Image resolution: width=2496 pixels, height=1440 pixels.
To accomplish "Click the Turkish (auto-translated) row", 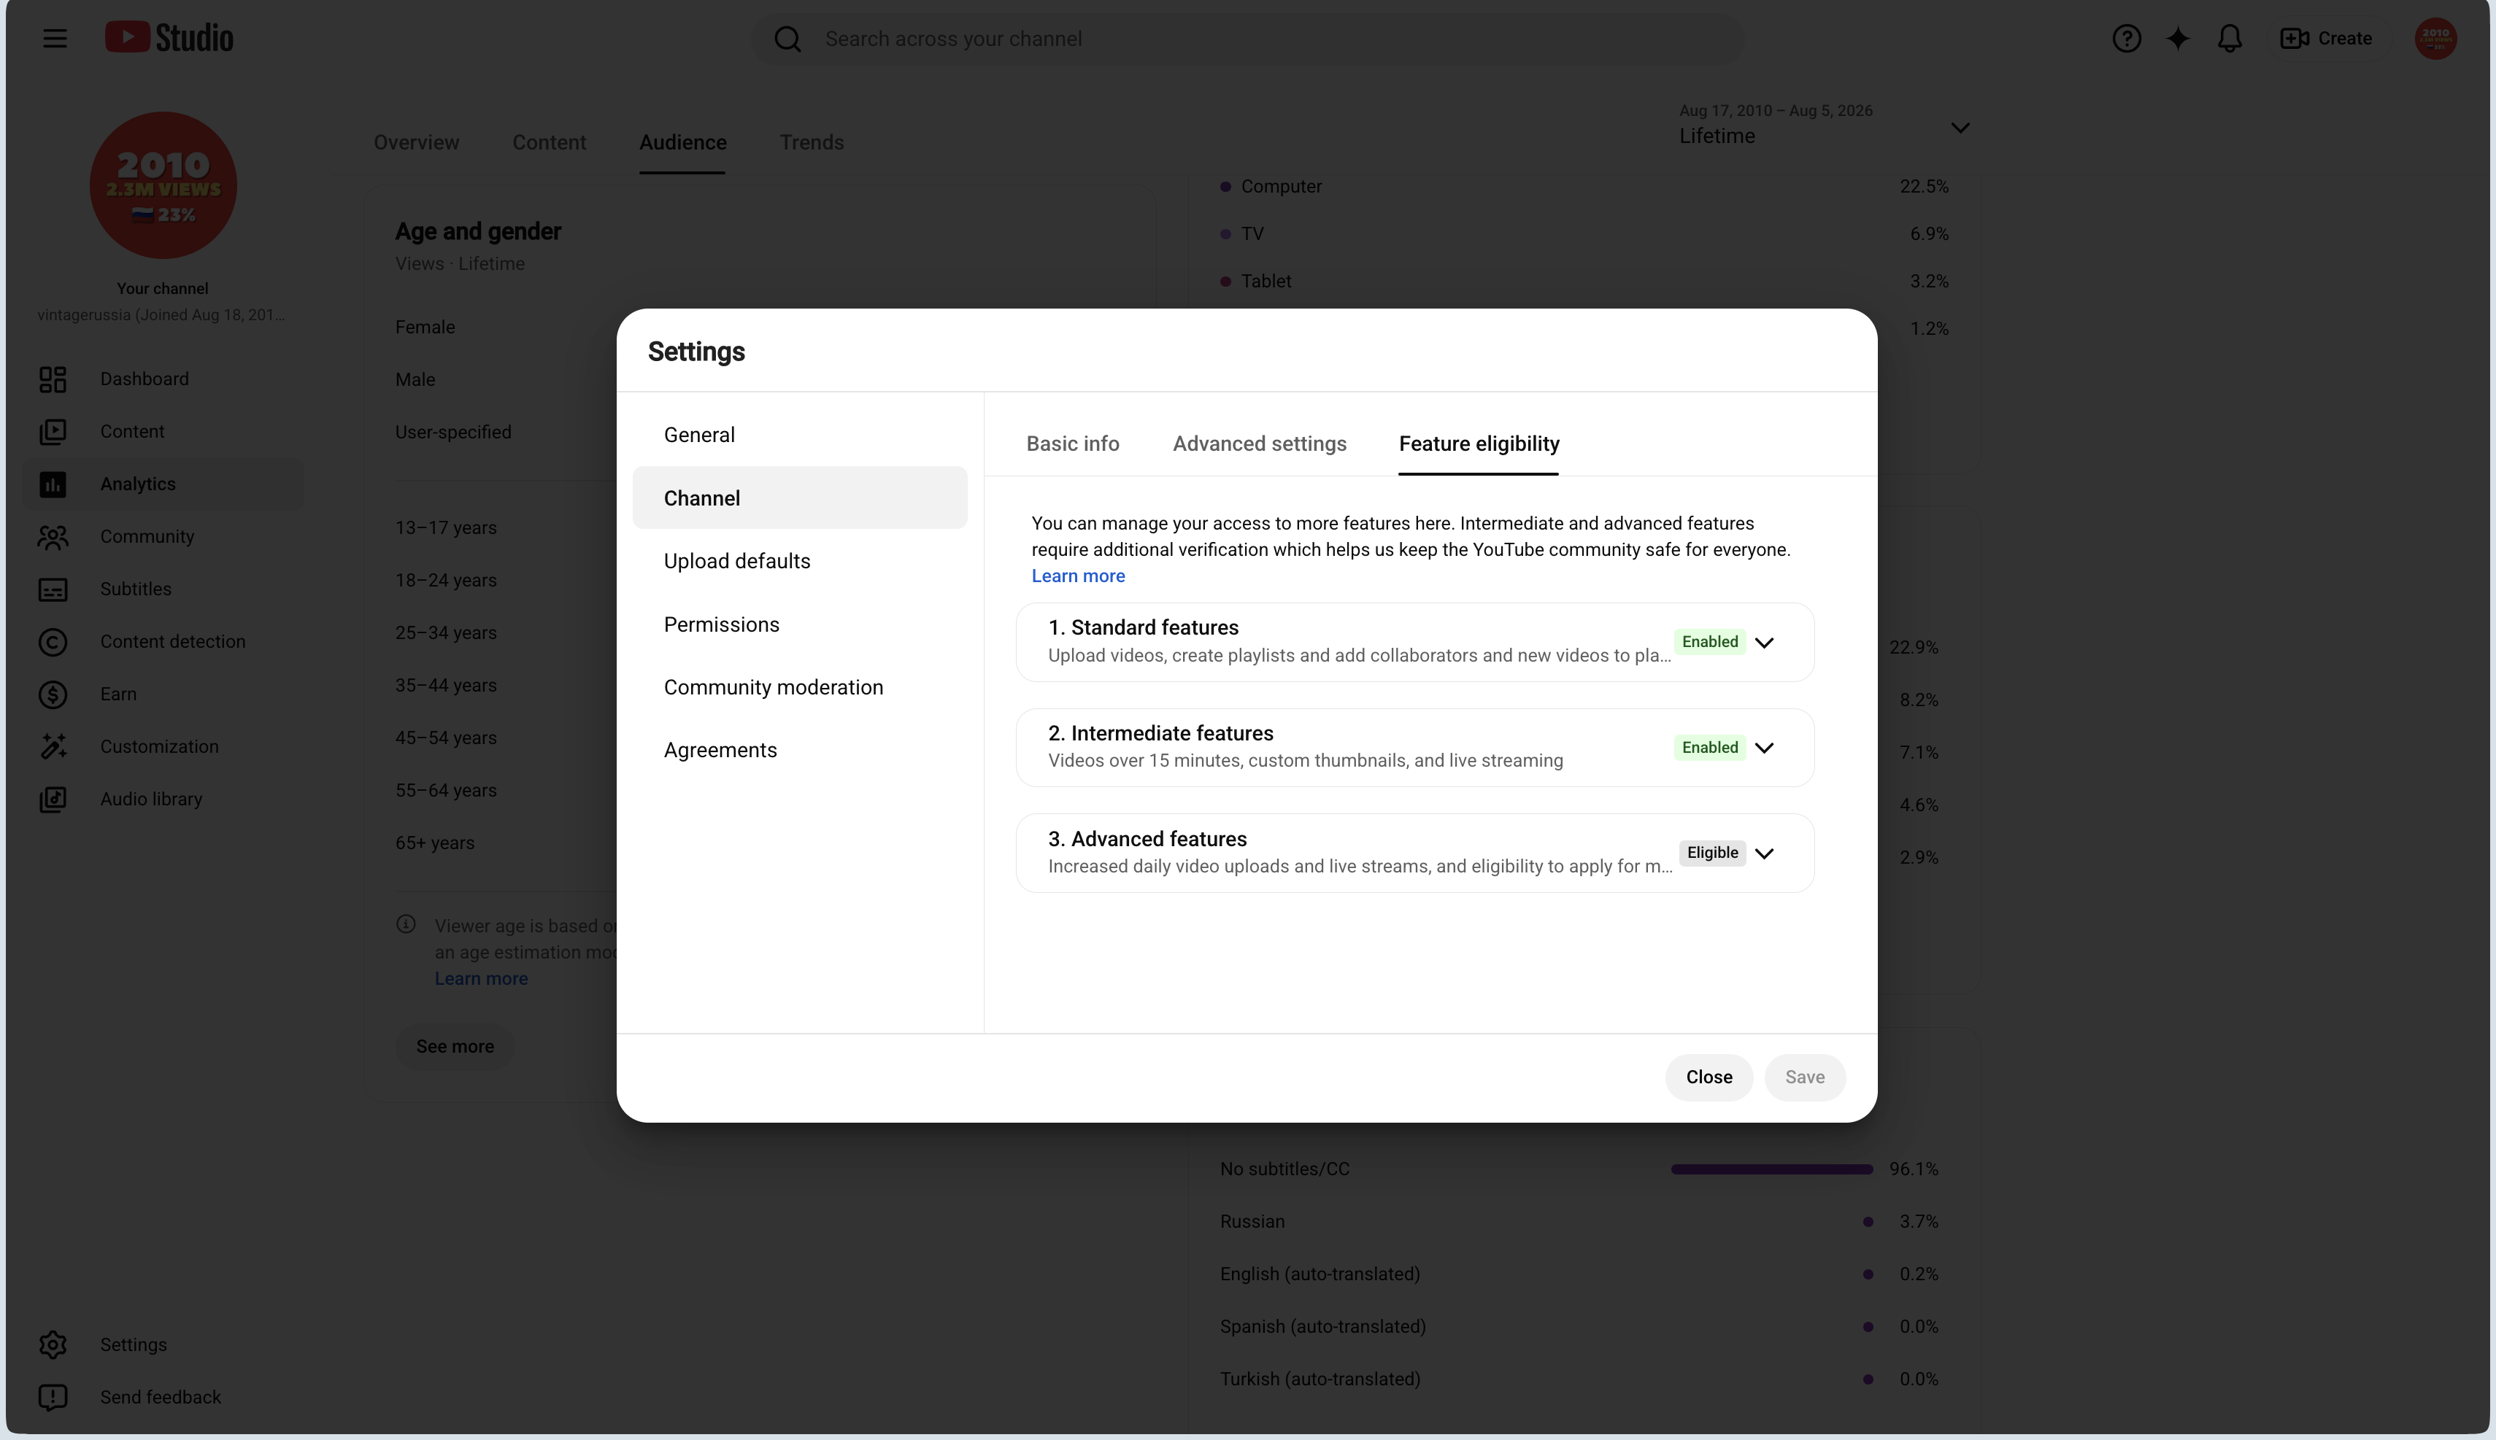I will click(x=1579, y=1379).
